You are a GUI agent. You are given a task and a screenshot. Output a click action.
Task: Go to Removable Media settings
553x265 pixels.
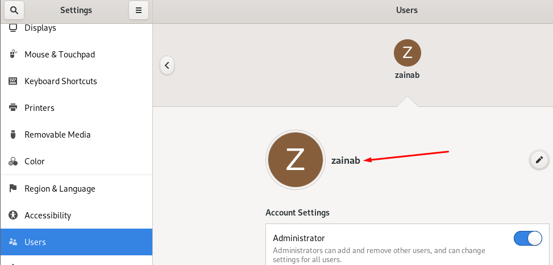tap(57, 135)
